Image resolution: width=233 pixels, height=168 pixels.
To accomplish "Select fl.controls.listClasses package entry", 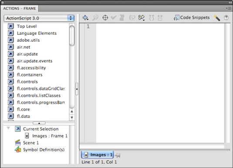I will (39, 95).
